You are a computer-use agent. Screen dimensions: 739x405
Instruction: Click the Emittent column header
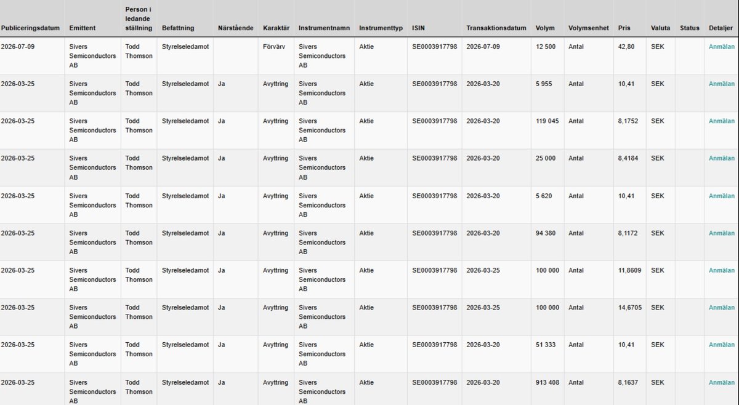[x=83, y=28]
